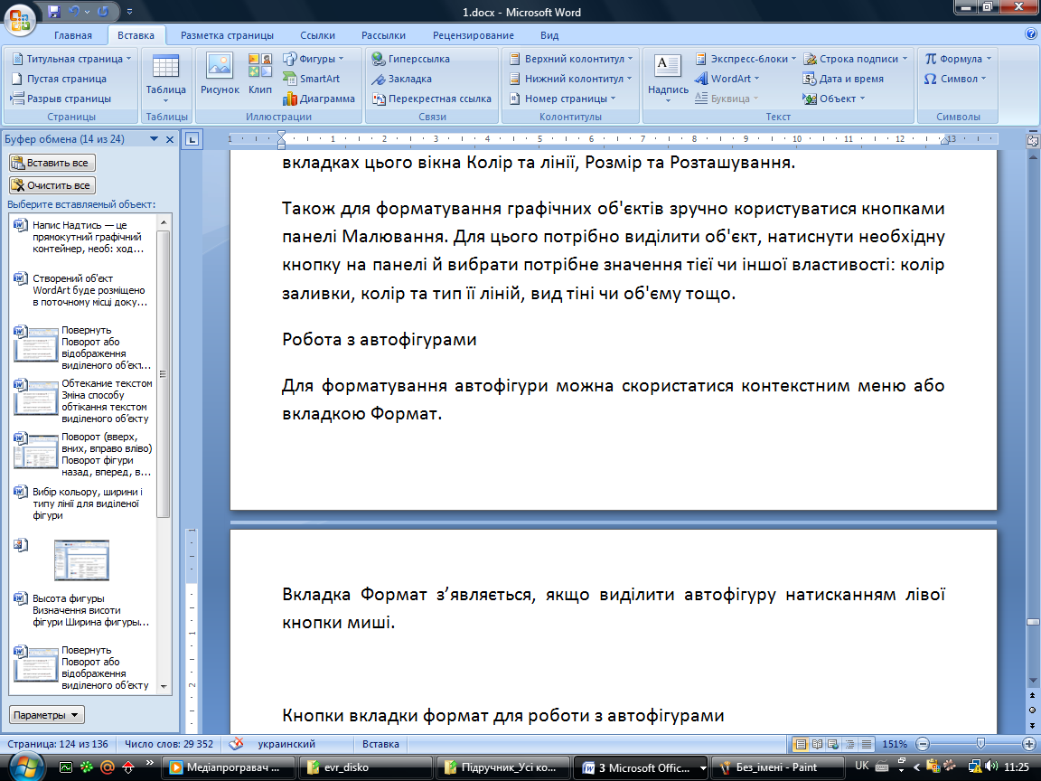
Task: Insert signature line (Строка подписи)
Action: click(855, 59)
